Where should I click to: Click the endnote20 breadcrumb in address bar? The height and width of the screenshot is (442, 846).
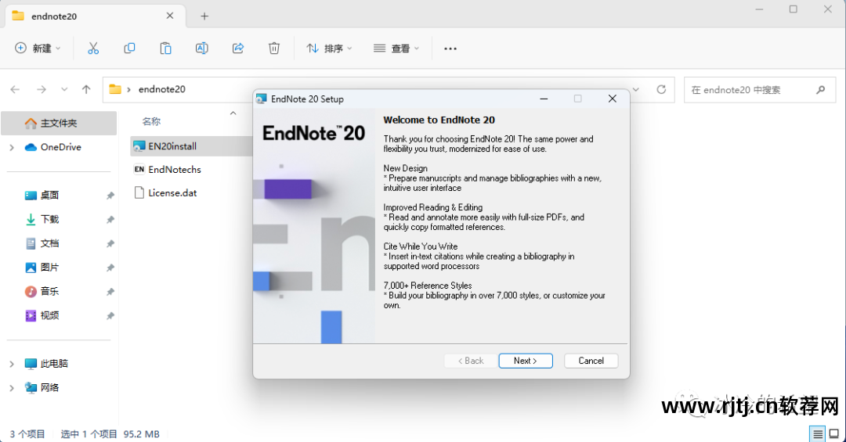pos(162,89)
